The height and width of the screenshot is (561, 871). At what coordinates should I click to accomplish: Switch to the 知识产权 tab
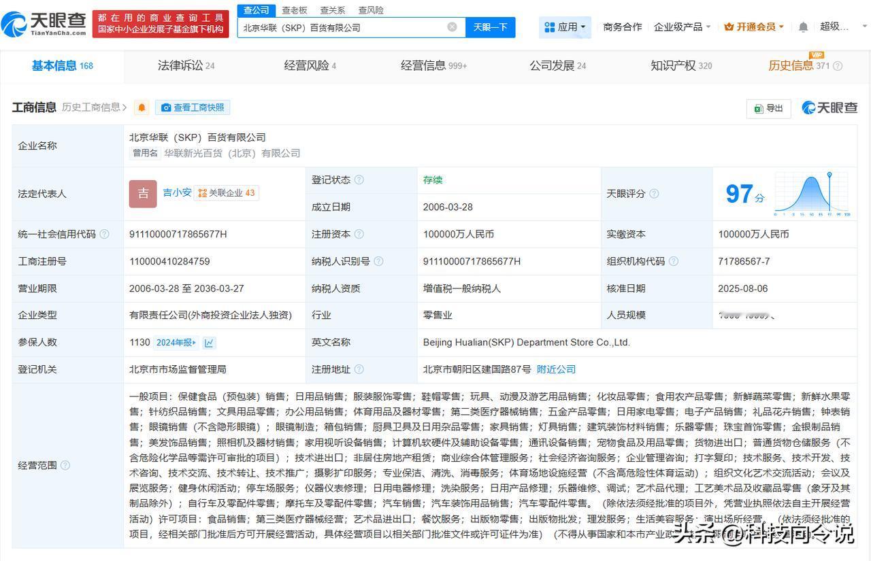(681, 66)
